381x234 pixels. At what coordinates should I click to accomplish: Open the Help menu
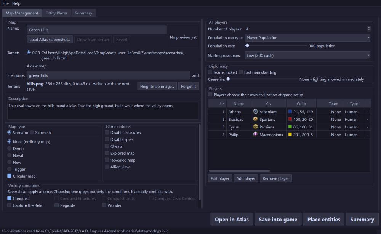(16, 3)
